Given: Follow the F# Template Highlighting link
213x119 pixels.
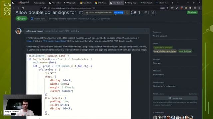Looking at the screenshot, I should tap(54, 41).
